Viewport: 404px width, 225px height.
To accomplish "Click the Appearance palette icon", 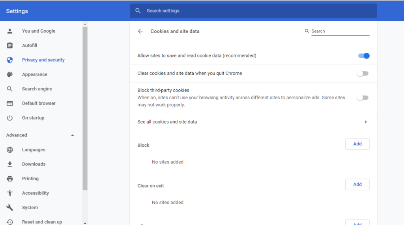I will coord(10,75).
